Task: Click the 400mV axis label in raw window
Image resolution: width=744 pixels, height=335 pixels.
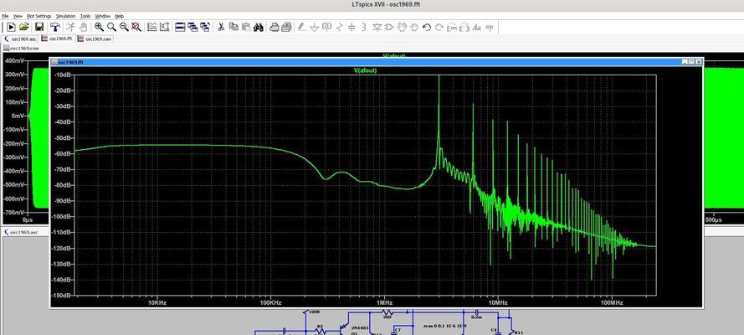Action: 15,61
